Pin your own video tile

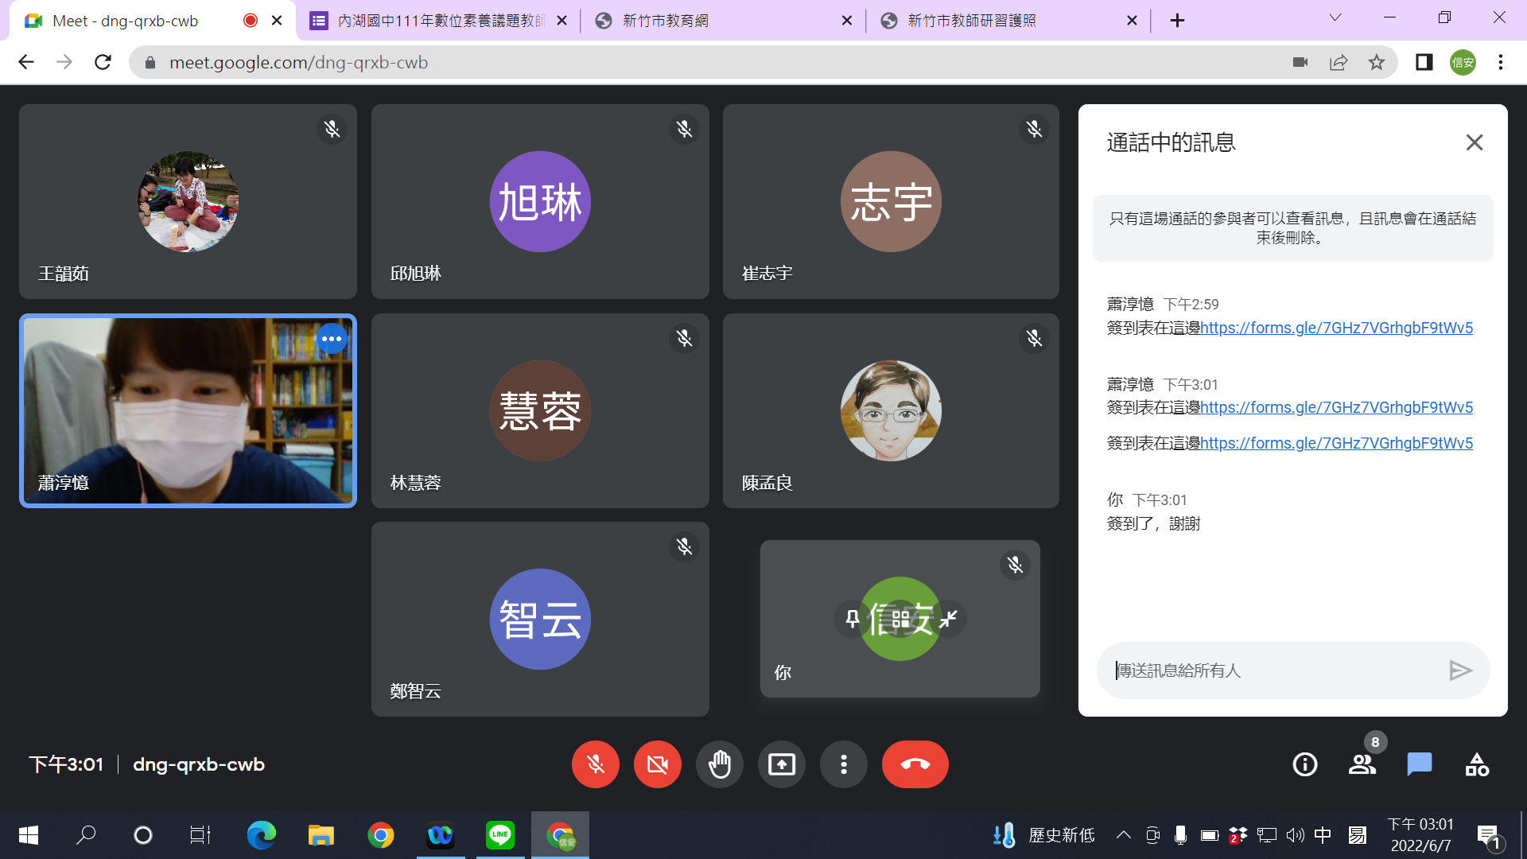point(852,619)
